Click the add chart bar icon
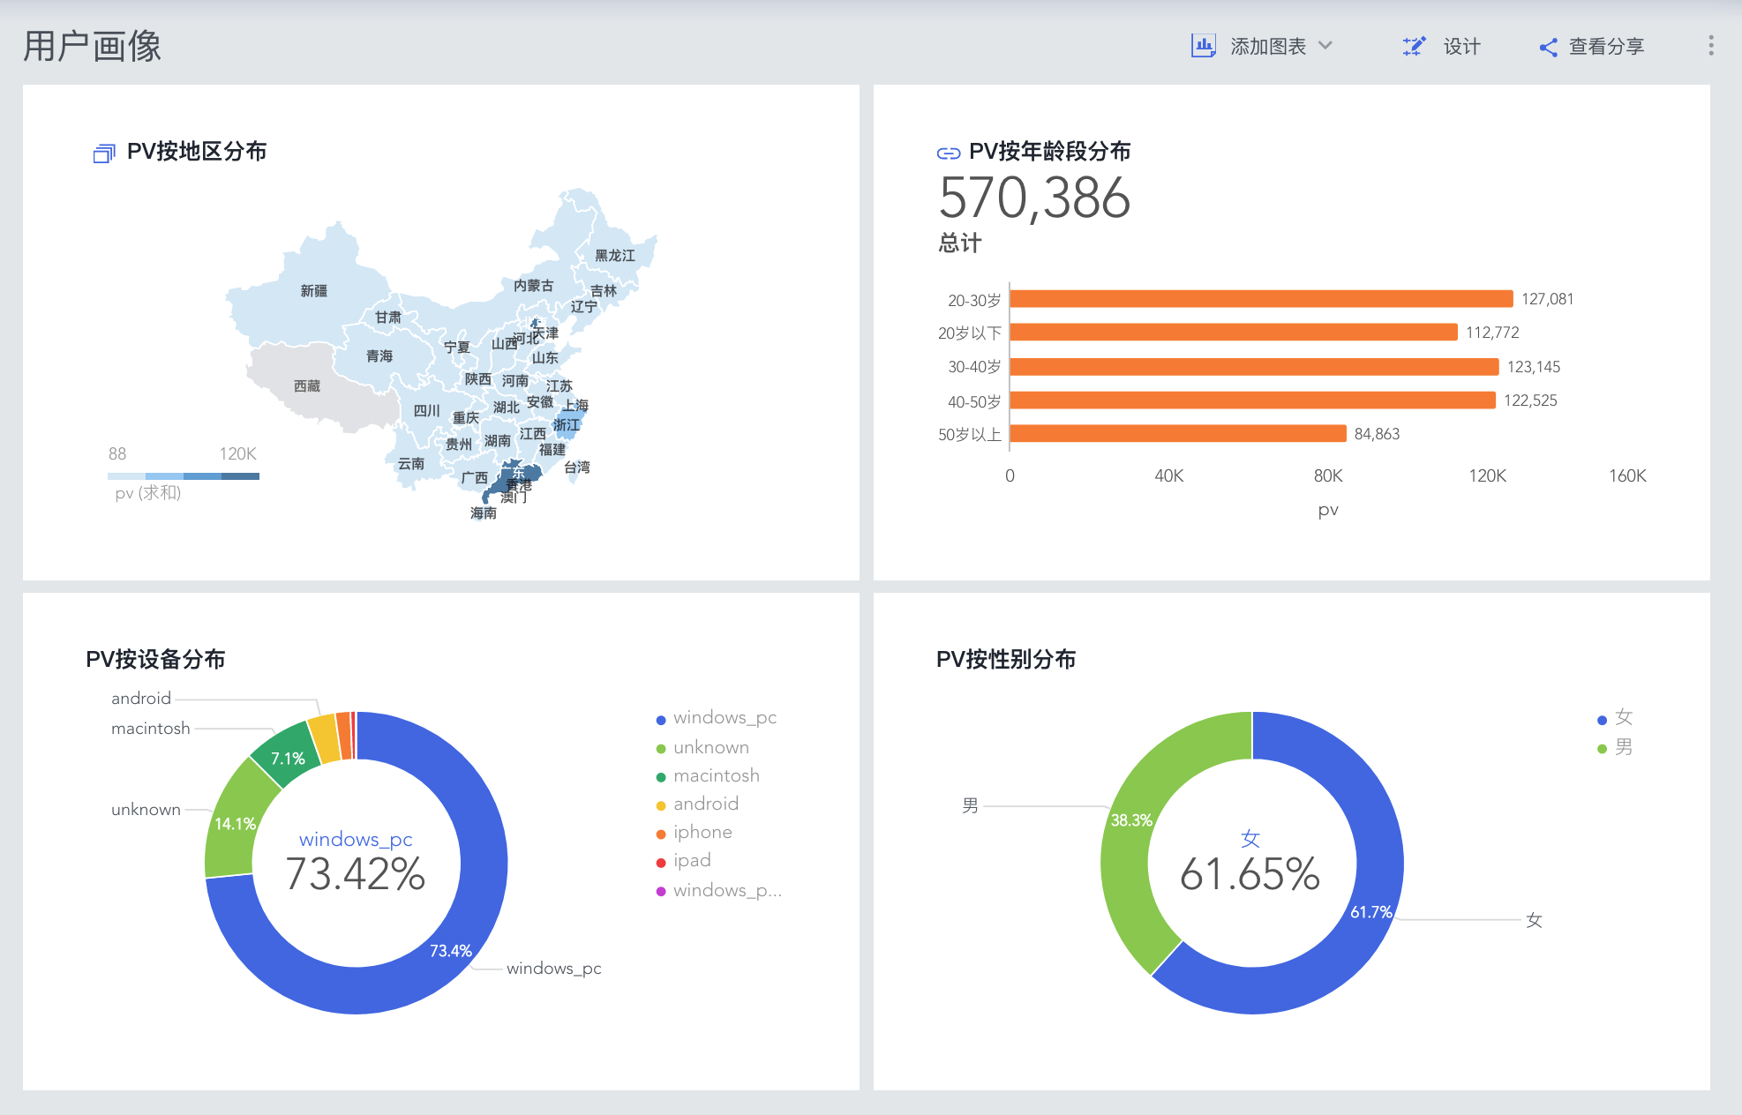1742x1115 pixels. (1203, 46)
